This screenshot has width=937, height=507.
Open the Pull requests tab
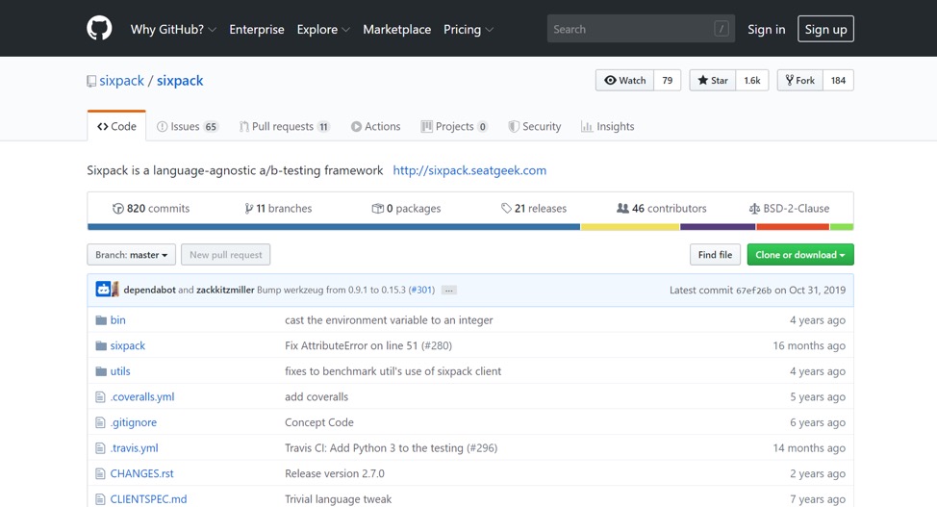coord(284,127)
